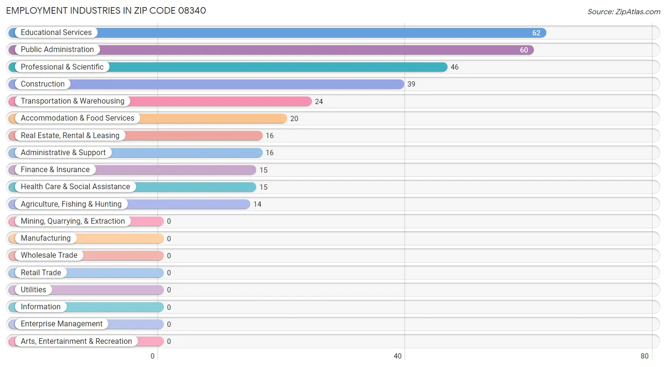666x367 pixels.
Task: Click the Professional & Scientific label
Action: point(62,67)
